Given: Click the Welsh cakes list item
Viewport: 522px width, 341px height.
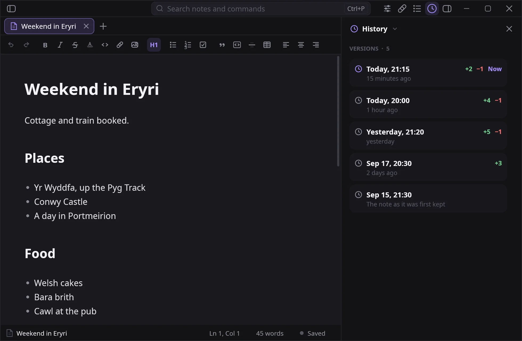Looking at the screenshot, I should tap(58, 283).
